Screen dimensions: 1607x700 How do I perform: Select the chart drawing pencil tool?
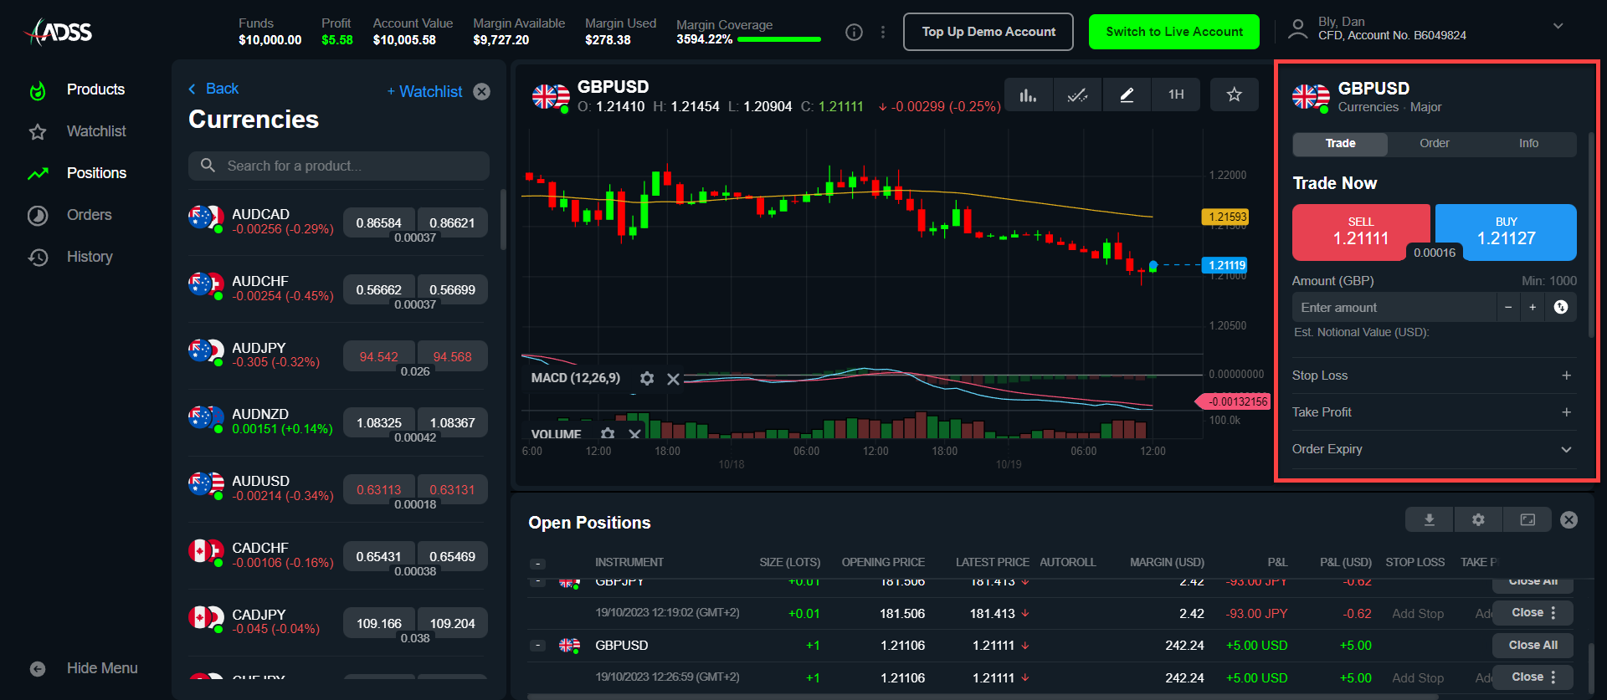(1127, 95)
